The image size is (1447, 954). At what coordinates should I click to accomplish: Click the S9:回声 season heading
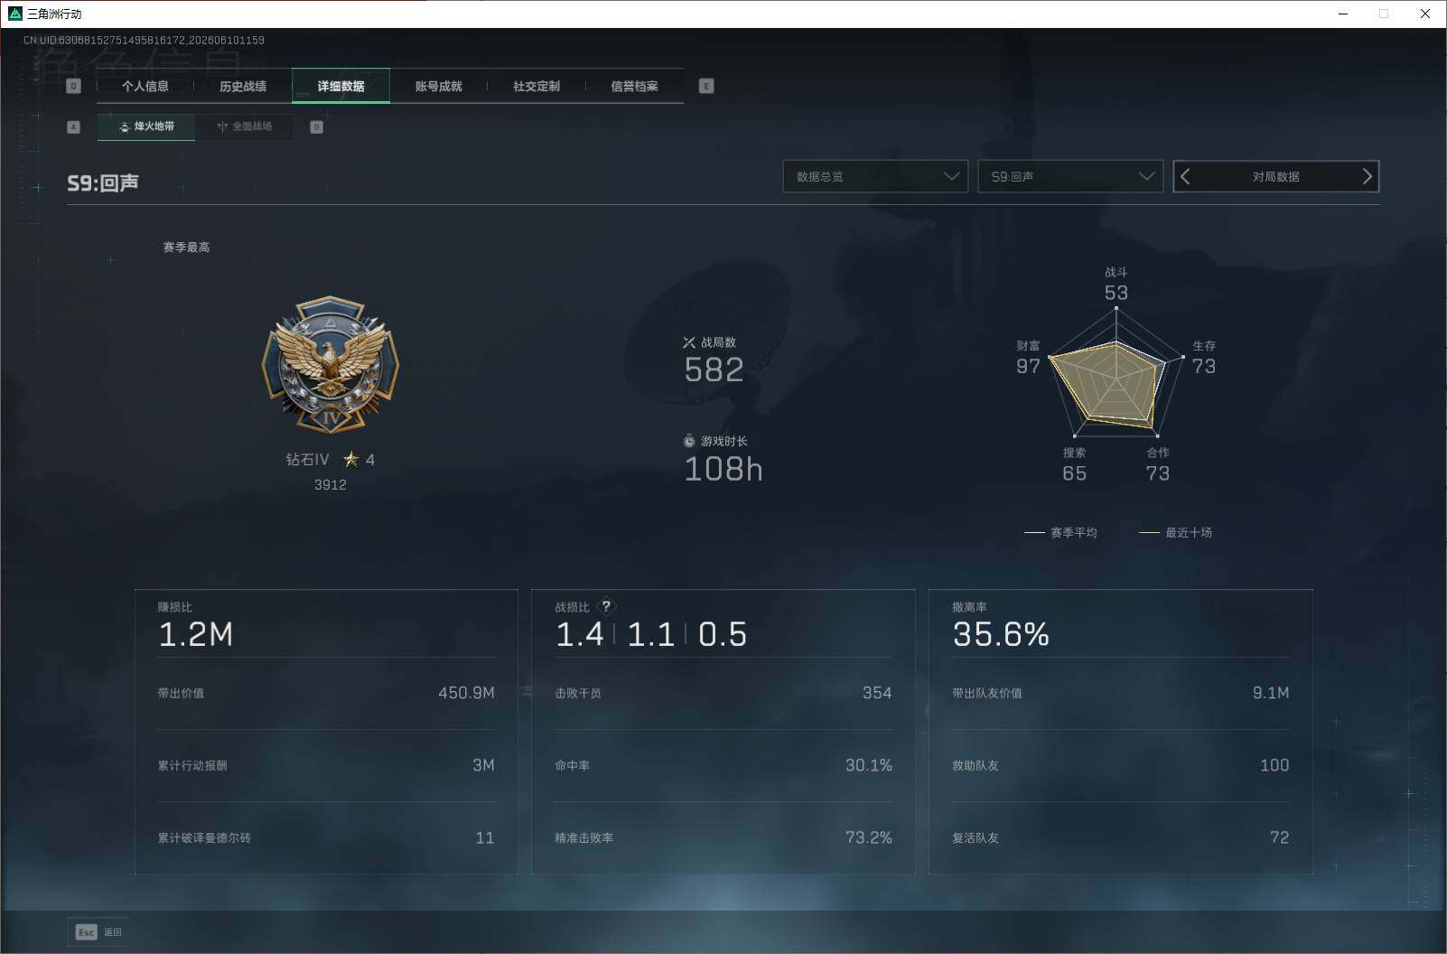pyautogui.click(x=103, y=182)
